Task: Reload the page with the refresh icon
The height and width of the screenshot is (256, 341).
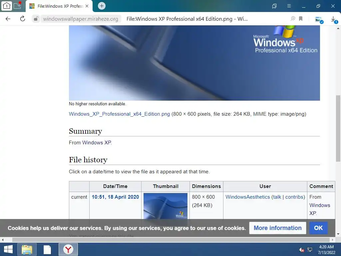Action: point(23,19)
